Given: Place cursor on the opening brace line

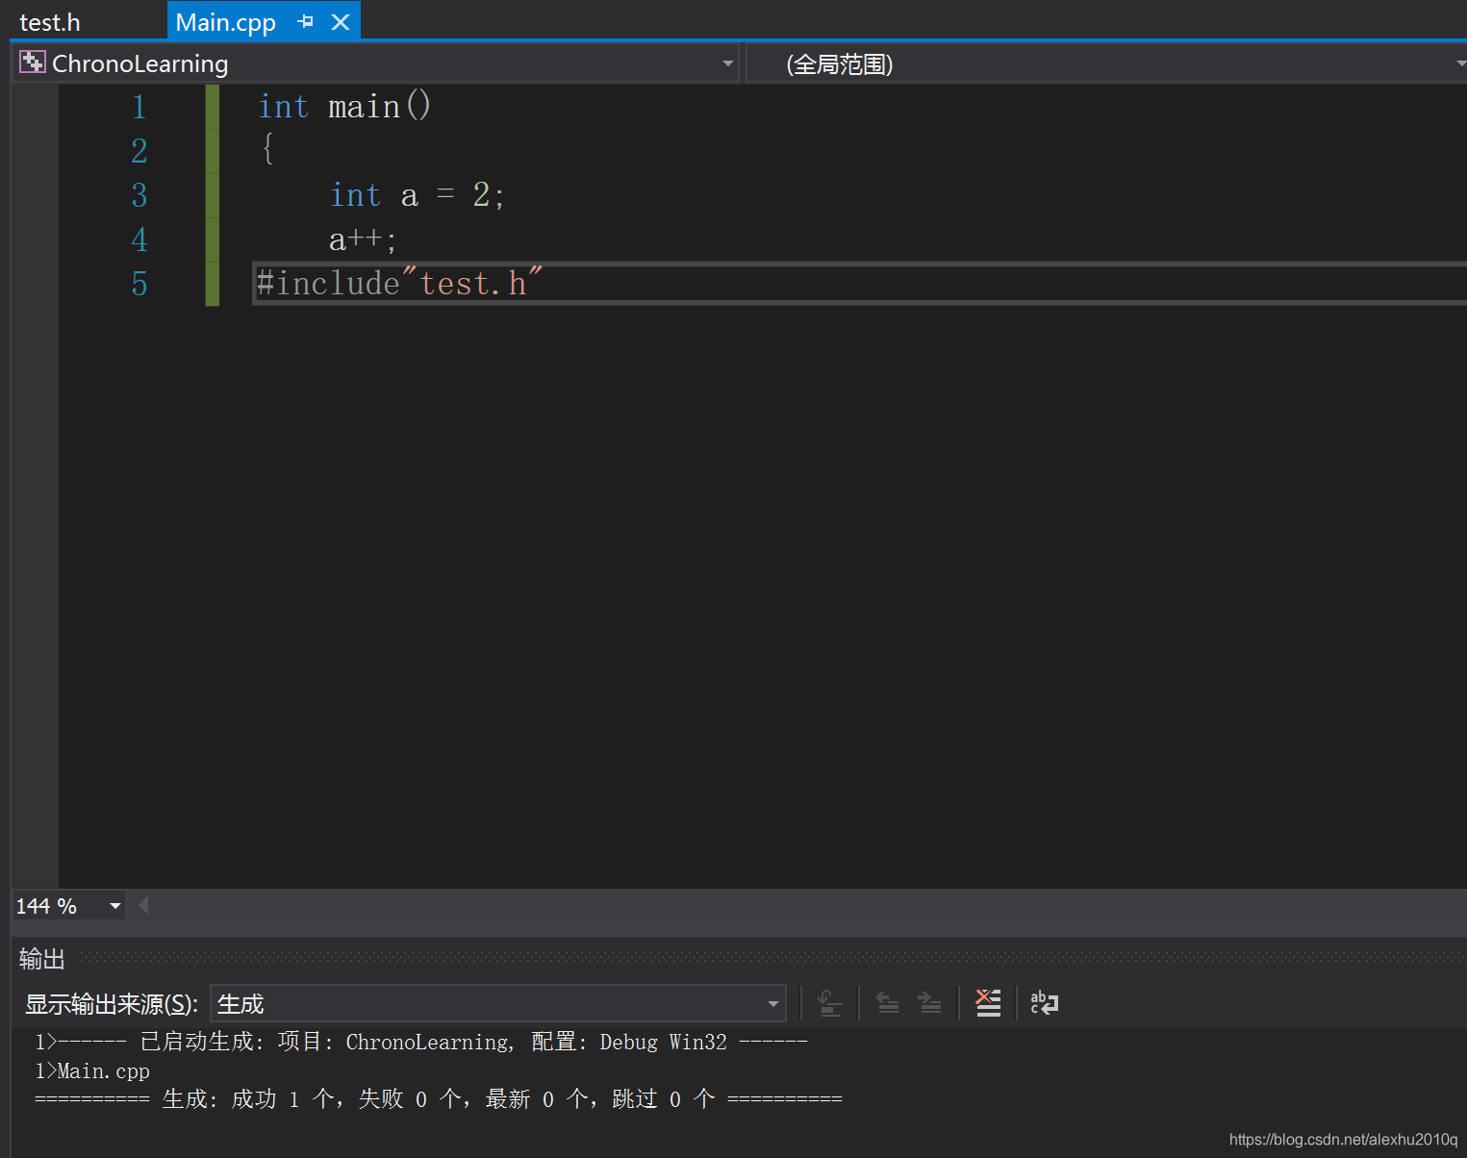Looking at the screenshot, I should pos(268,149).
